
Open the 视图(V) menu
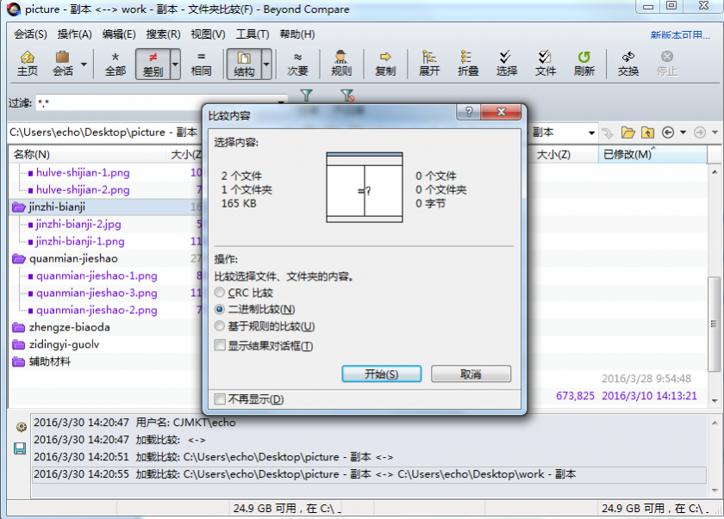pyautogui.click(x=207, y=34)
